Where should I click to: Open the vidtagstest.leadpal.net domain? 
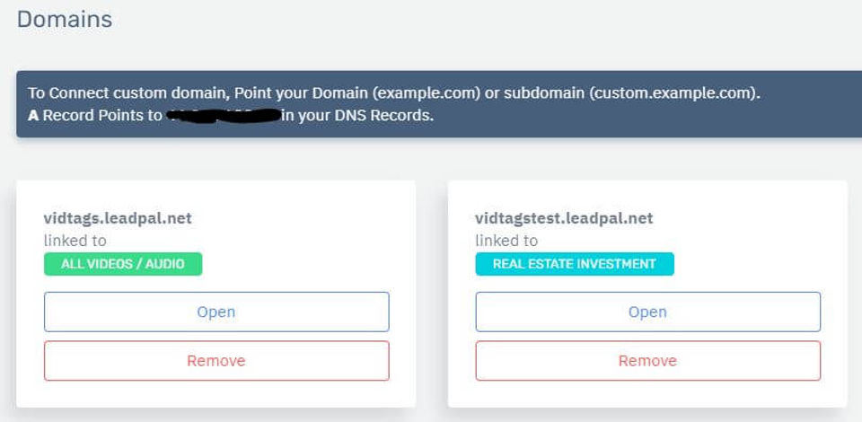(x=647, y=312)
